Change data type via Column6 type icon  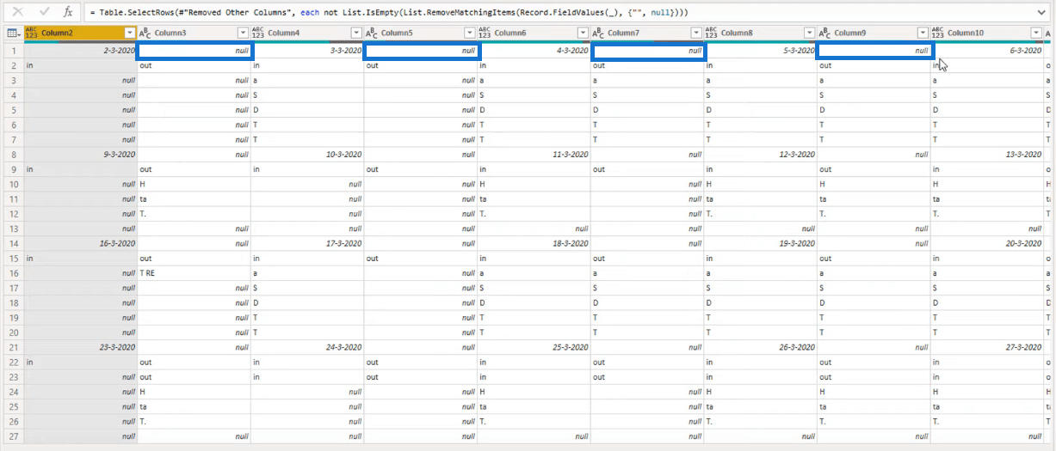pyautogui.click(x=485, y=33)
